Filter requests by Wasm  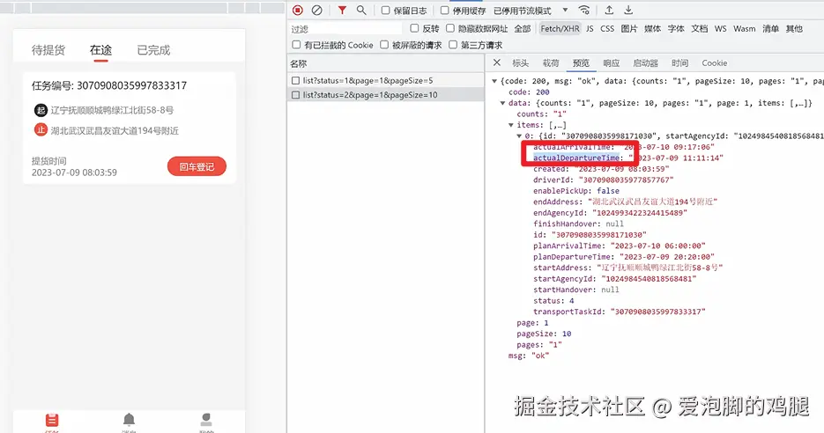tap(744, 29)
